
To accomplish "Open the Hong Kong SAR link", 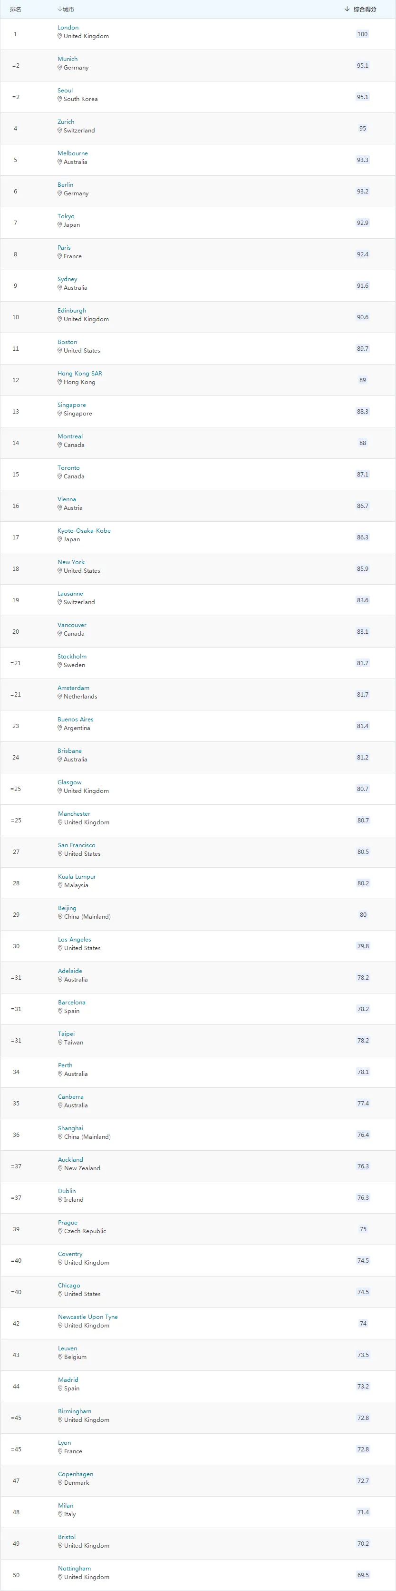I will click(79, 373).
